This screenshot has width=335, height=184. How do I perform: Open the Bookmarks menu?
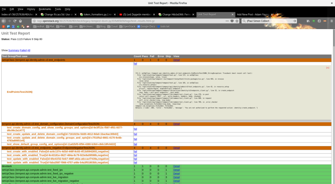[45, 9]
